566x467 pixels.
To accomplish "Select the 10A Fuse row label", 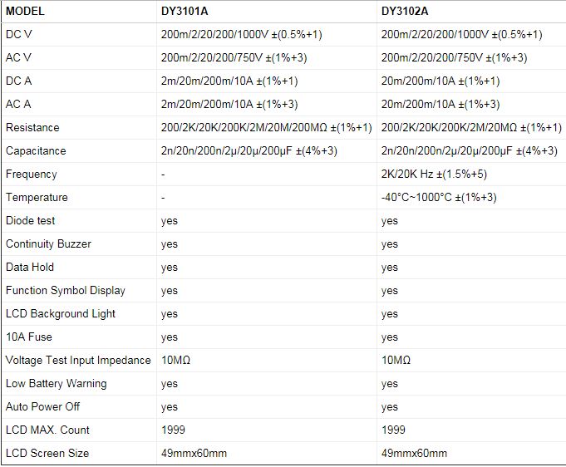I will (29, 337).
